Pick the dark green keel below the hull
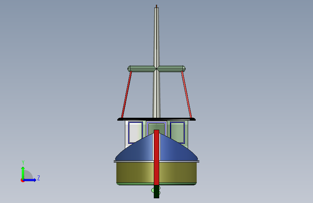Image resolution: width=313 pixels, height=203 pixels. tap(157, 191)
